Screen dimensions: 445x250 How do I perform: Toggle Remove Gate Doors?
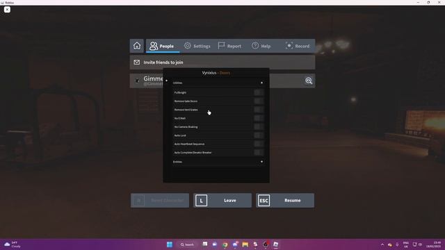pos(259,101)
